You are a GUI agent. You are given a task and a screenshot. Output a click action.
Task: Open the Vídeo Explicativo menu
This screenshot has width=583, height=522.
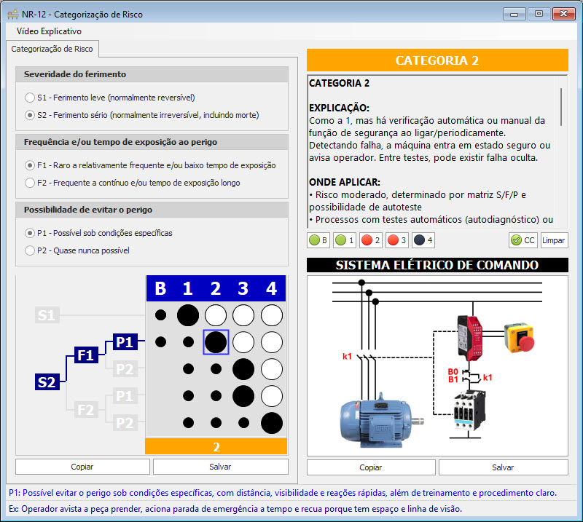click(49, 31)
